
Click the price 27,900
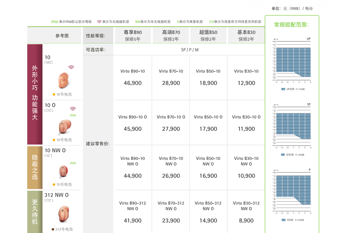click(x=171, y=129)
